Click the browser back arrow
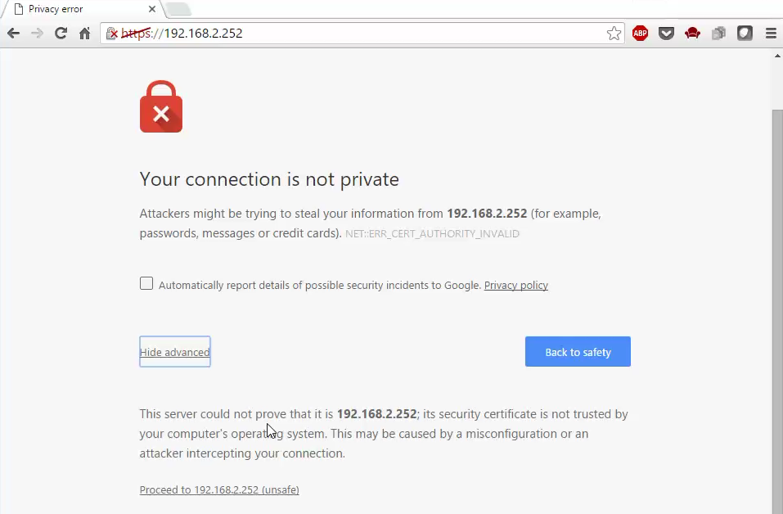This screenshot has height=514, width=783. pyautogui.click(x=13, y=34)
